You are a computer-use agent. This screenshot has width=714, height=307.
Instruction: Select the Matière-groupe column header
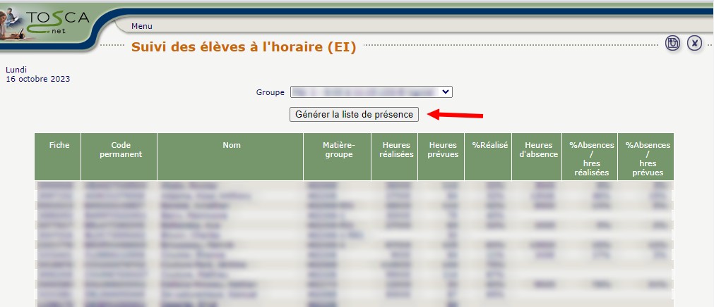click(x=337, y=149)
